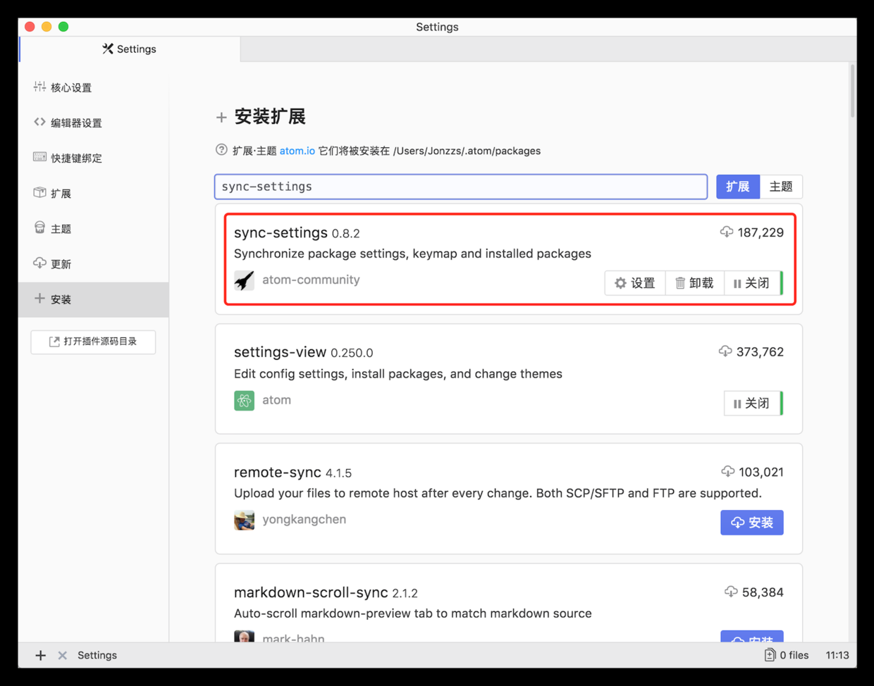The image size is (874, 686).
Task: Click the 0 files status icon
Action: coord(770,655)
